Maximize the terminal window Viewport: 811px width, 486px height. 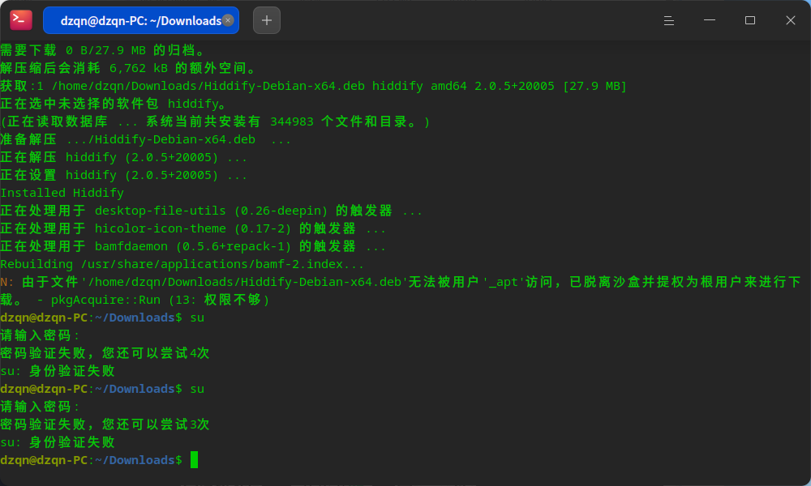[x=750, y=20]
